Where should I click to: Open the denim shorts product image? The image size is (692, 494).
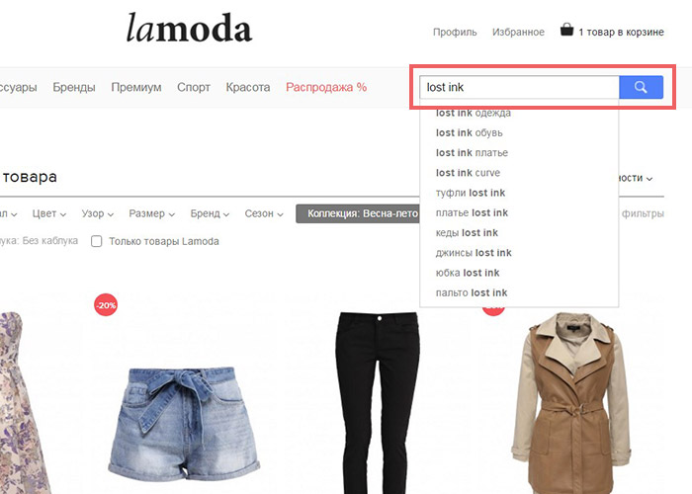(x=184, y=424)
